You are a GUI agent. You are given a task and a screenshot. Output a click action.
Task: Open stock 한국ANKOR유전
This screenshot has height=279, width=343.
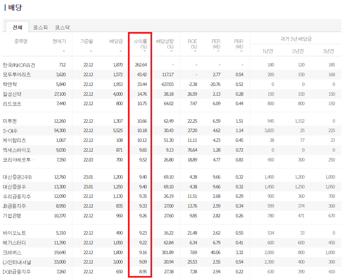coord(19,65)
